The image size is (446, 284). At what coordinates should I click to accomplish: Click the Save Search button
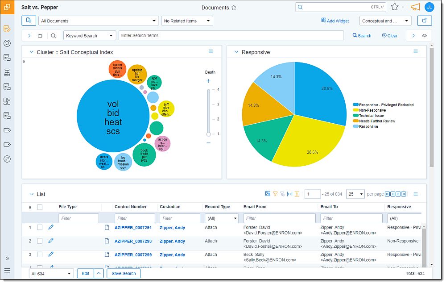[x=124, y=273]
